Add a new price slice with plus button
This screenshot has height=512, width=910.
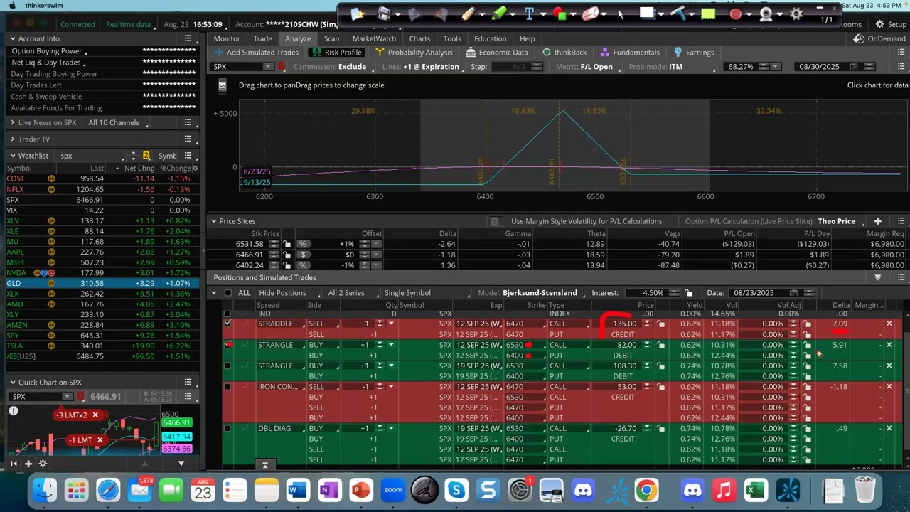pyautogui.click(x=878, y=221)
